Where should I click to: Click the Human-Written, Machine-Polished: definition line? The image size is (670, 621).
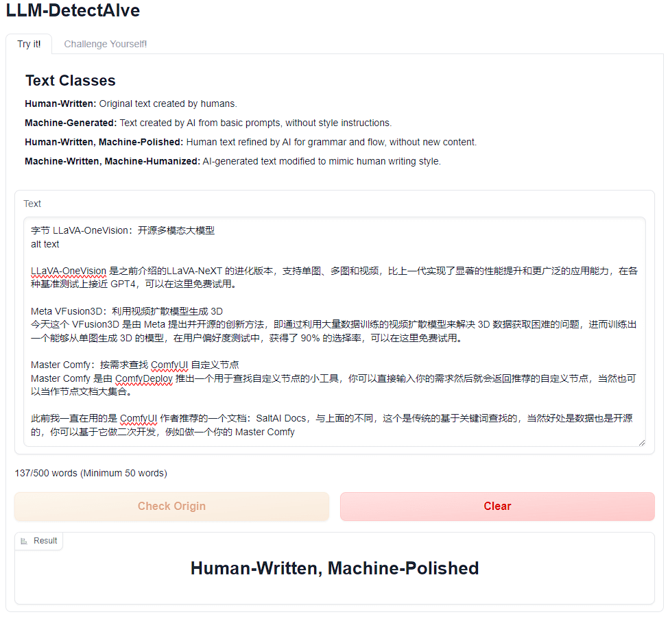click(251, 142)
